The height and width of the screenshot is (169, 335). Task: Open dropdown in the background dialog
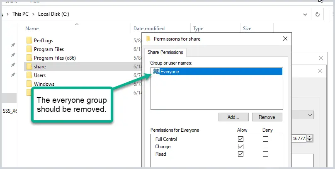pyautogui.click(x=310, y=115)
